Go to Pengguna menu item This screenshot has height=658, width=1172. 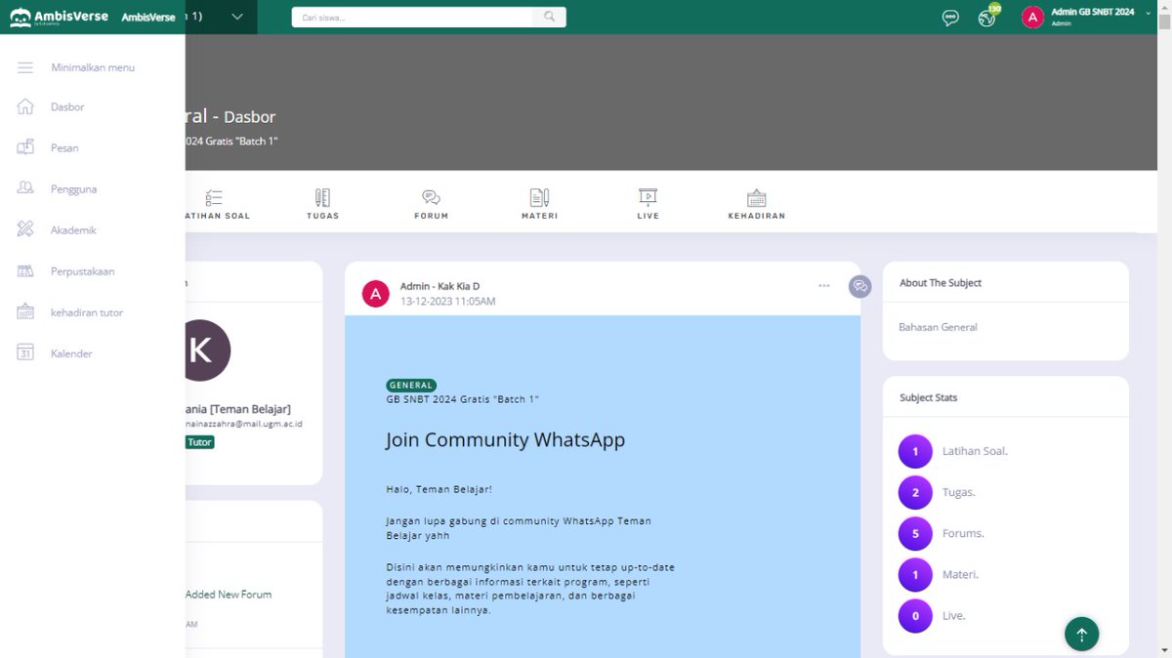coord(73,189)
